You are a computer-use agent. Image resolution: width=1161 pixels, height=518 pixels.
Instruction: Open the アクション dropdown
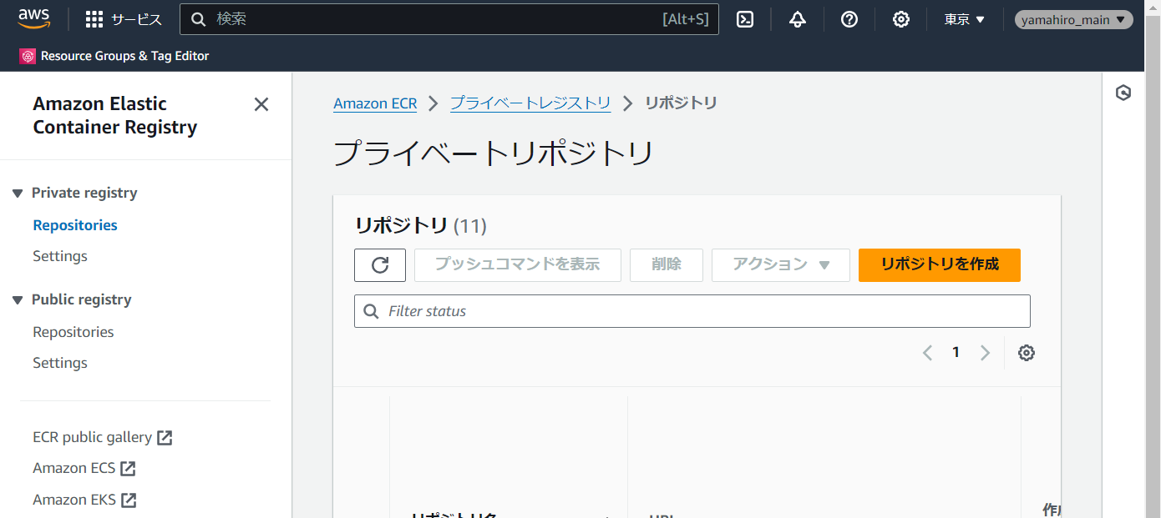tap(780, 264)
